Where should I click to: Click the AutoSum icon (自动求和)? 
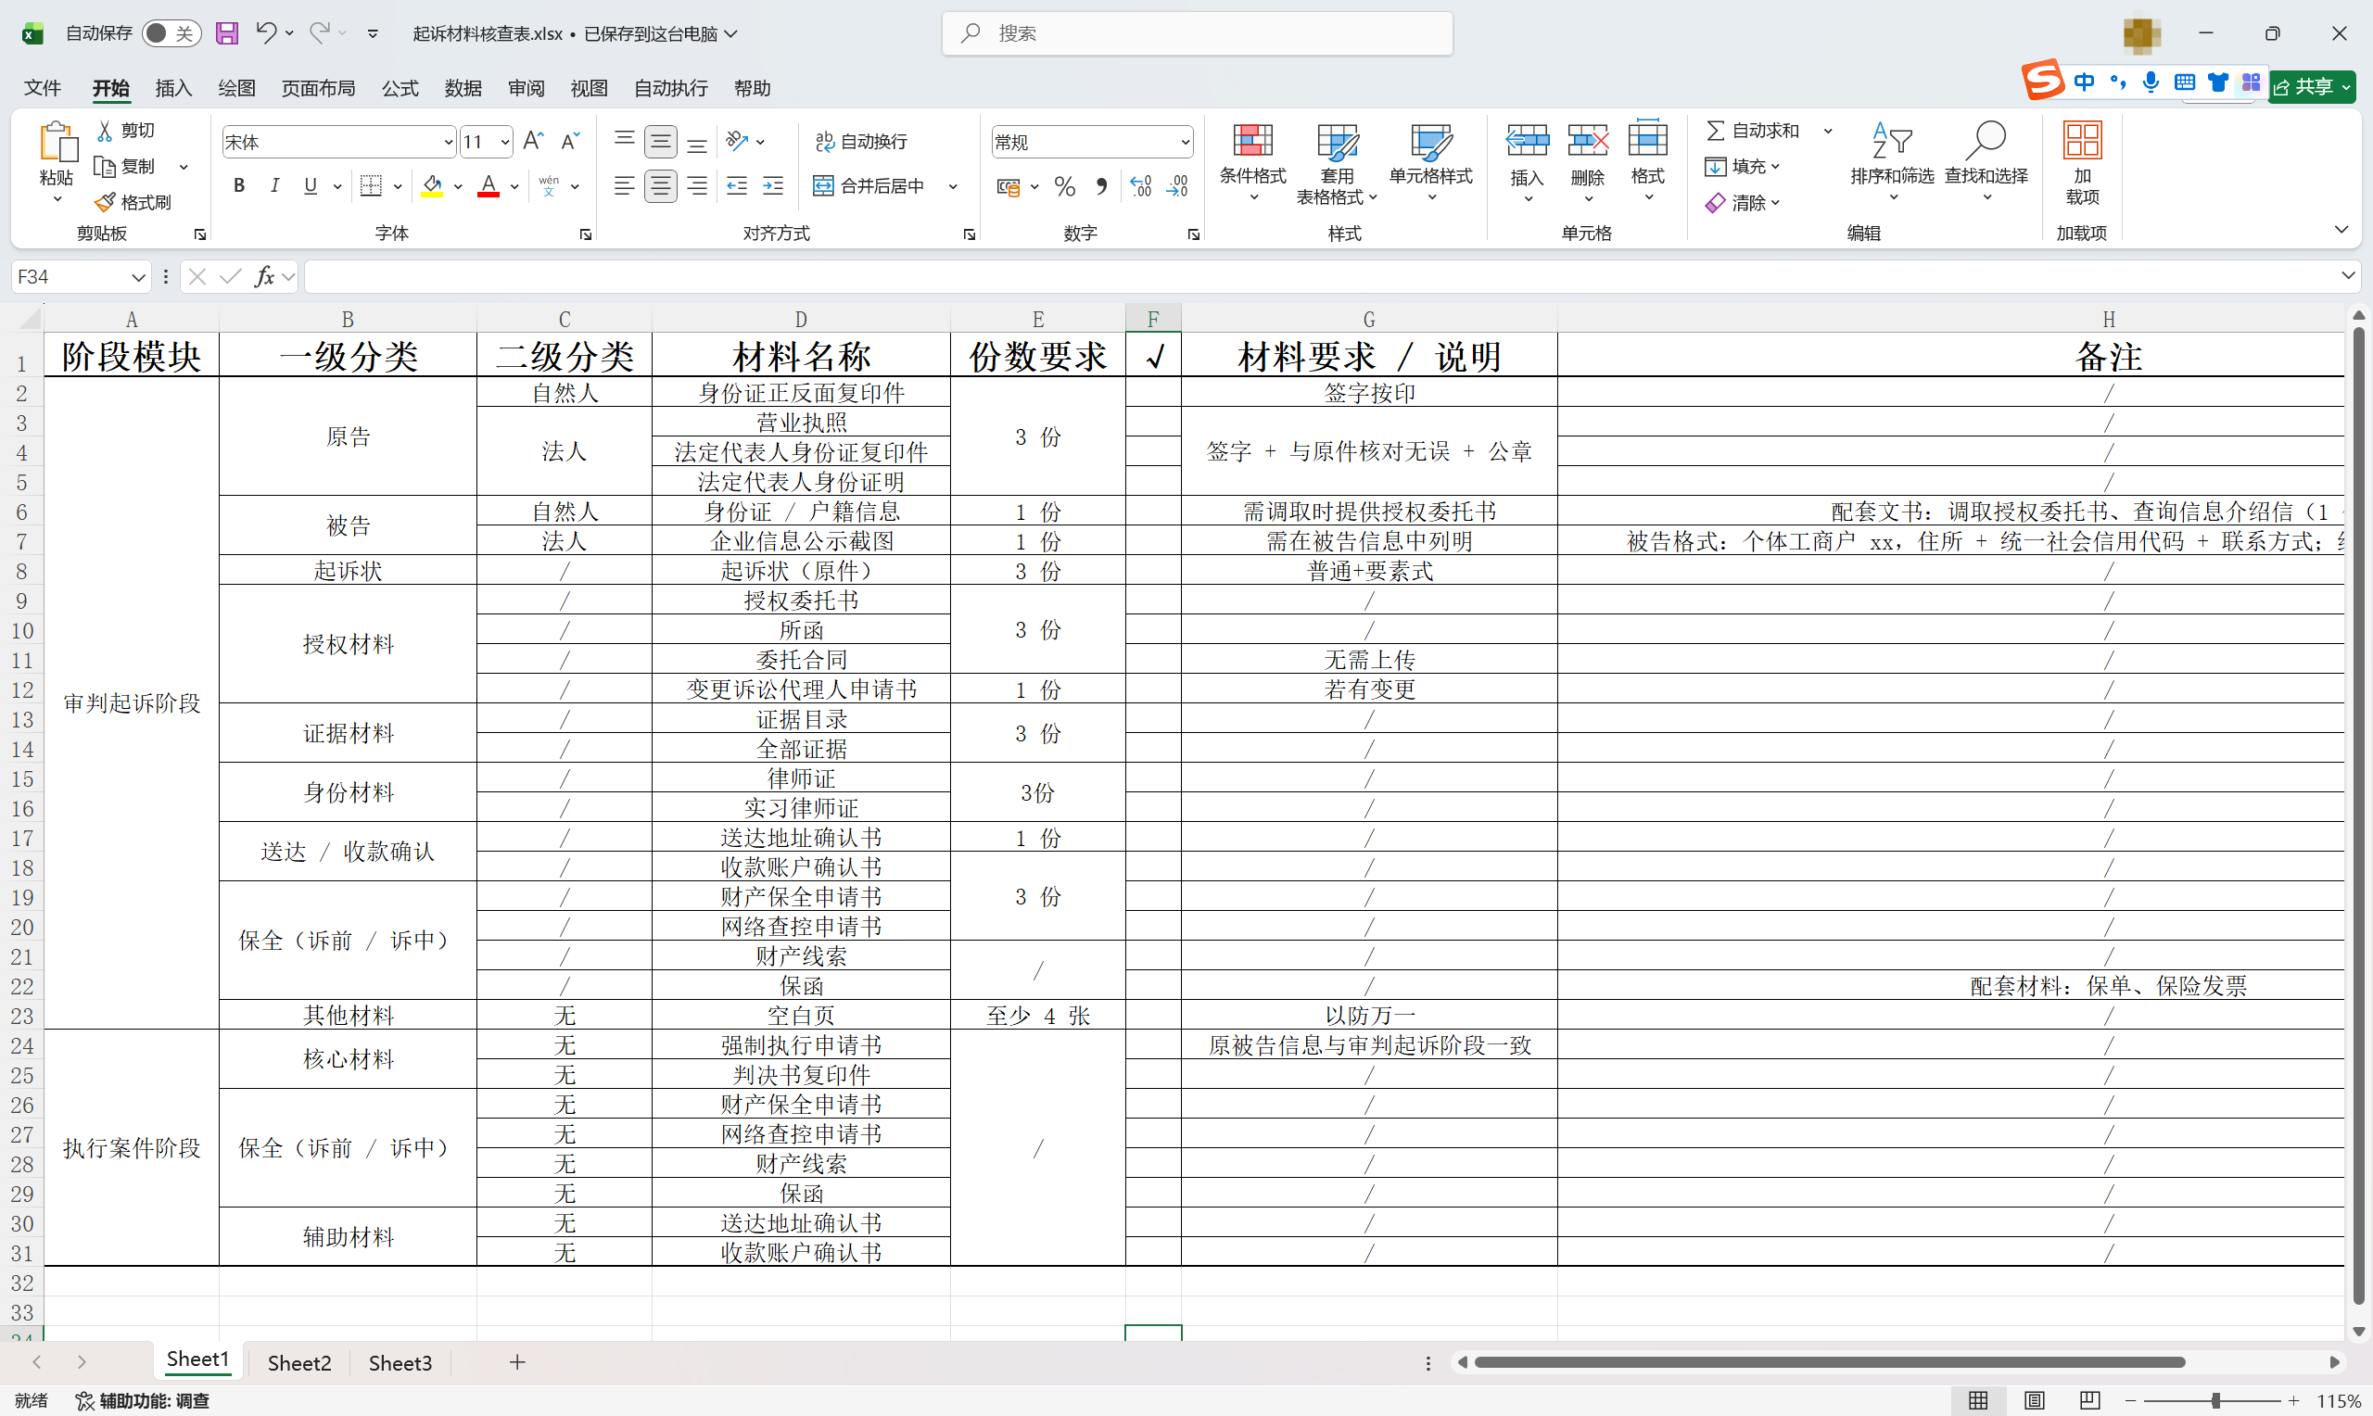[x=1715, y=131]
